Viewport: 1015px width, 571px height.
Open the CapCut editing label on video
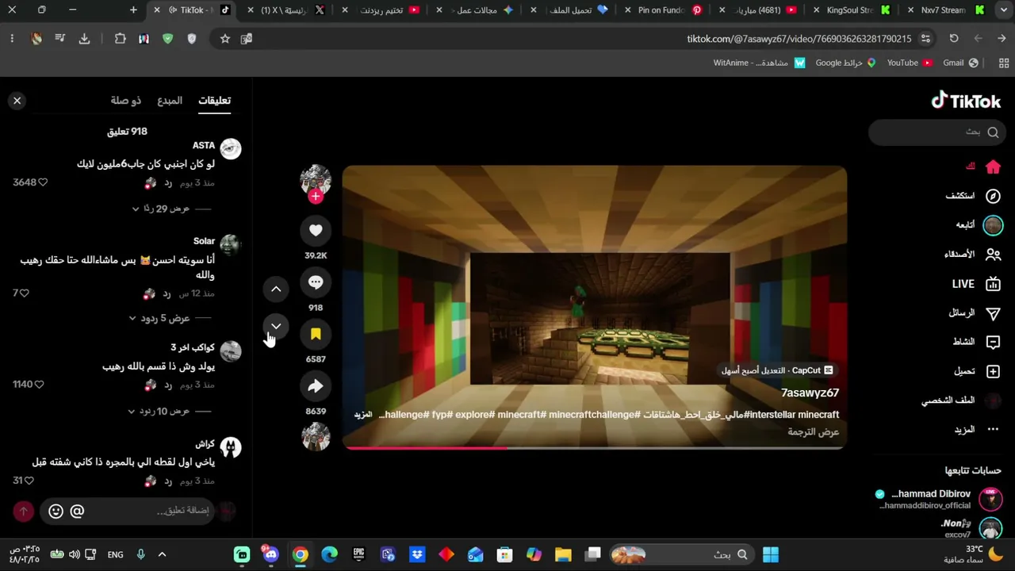click(777, 370)
